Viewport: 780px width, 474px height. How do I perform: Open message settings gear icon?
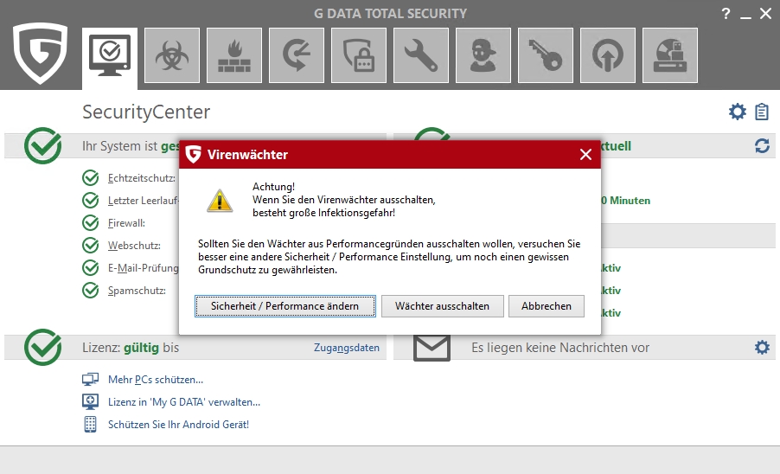(x=762, y=347)
